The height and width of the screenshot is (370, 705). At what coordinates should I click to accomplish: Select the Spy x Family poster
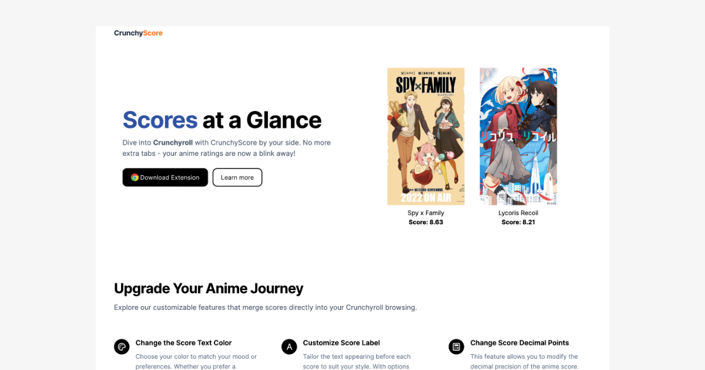pyautogui.click(x=426, y=136)
